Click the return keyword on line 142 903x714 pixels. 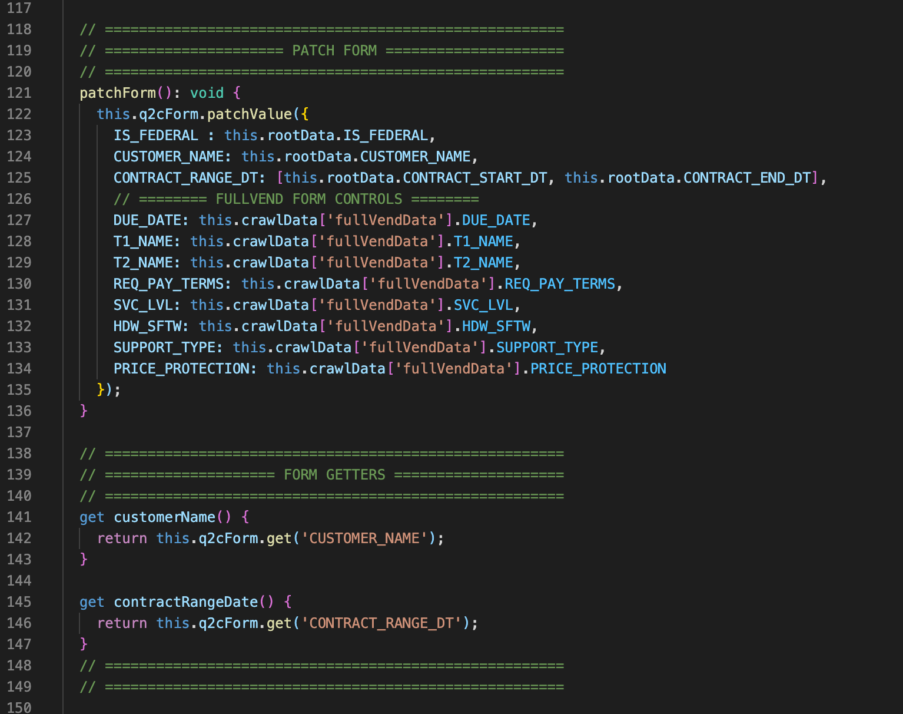[122, 538]
